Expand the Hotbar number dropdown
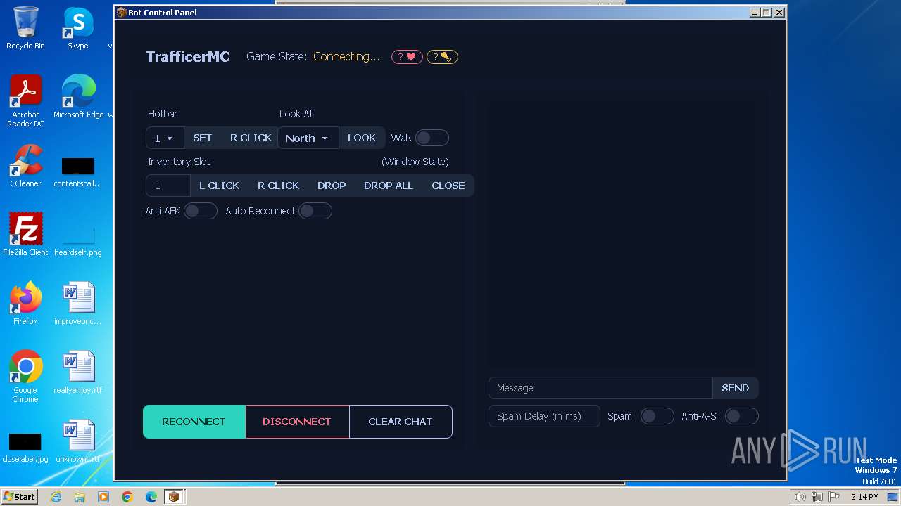Screen dimensions: 901x506 tap(165, 138)
